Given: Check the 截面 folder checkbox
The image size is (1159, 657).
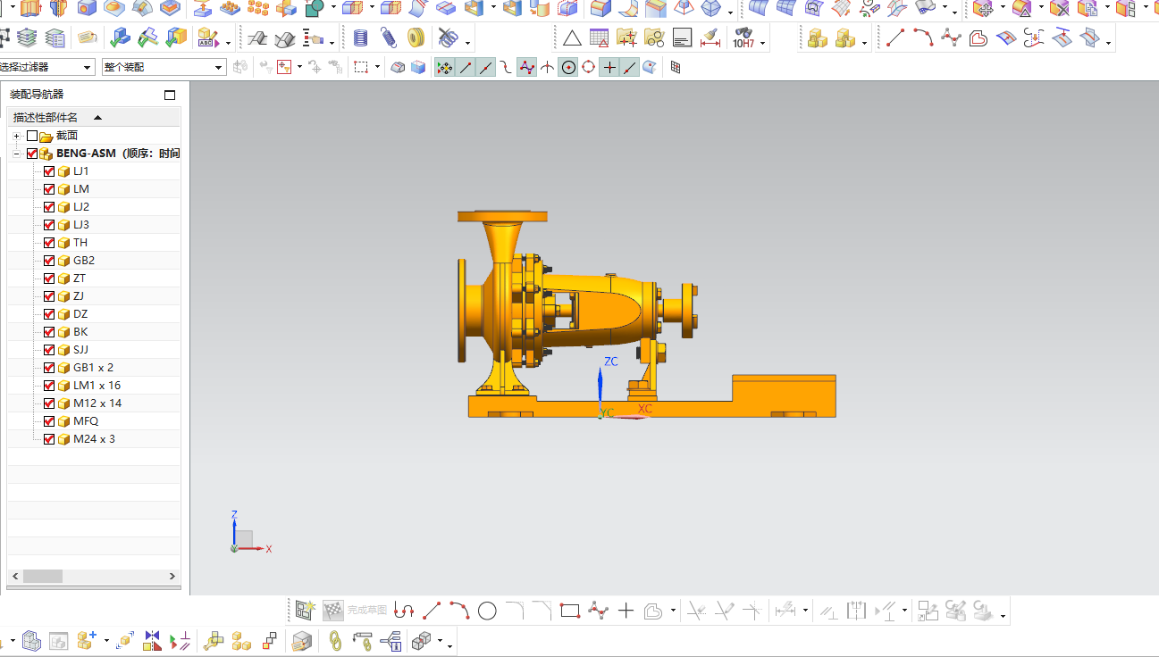Looking at the screenshot, I should 32,136.
